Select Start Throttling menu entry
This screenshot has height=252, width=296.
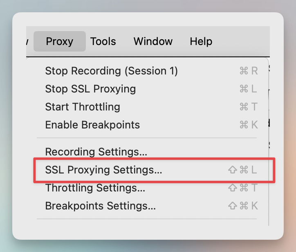(x=147, y=107)
